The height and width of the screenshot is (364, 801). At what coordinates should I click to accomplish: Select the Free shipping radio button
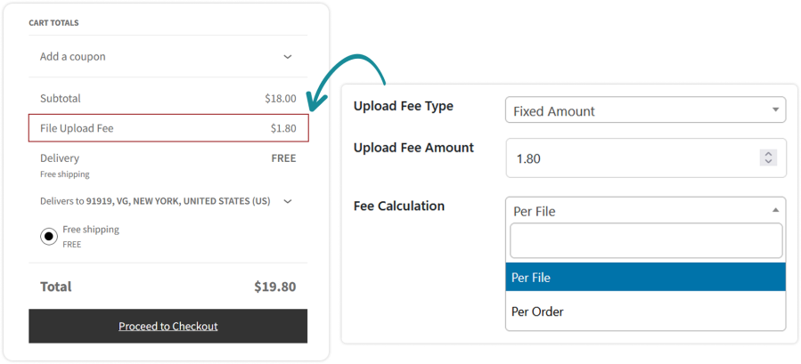(x=48, y=236)
